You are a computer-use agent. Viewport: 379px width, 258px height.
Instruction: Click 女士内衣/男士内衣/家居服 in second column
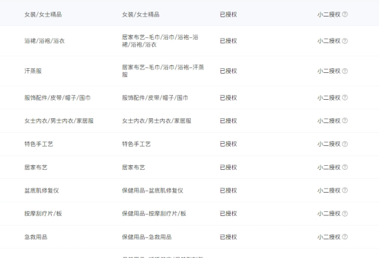(x=156, y=120)
